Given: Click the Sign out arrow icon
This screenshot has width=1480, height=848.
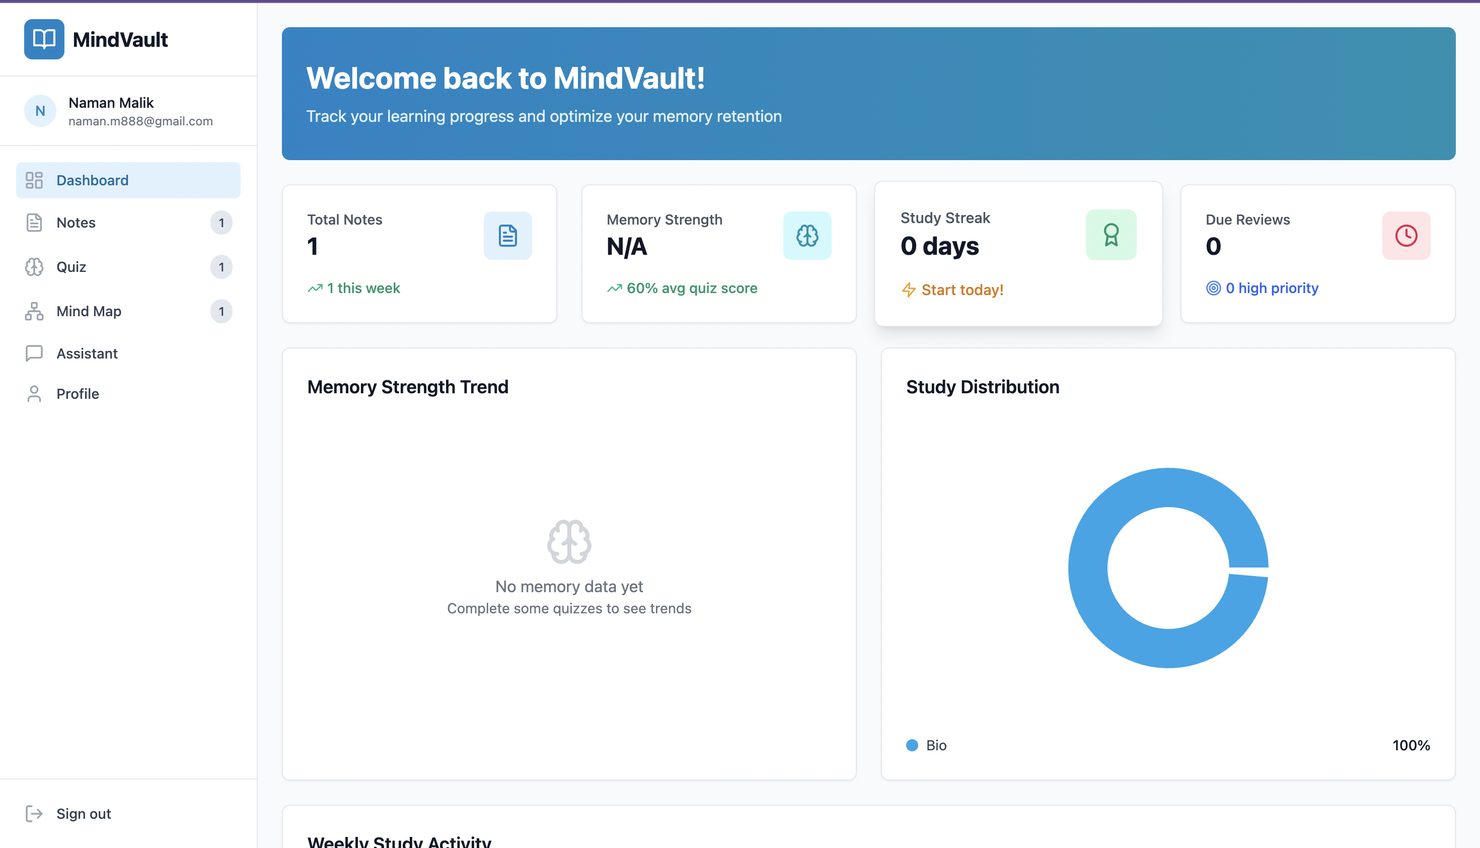Looking at the screenshot, I should (x=34, y=813).
